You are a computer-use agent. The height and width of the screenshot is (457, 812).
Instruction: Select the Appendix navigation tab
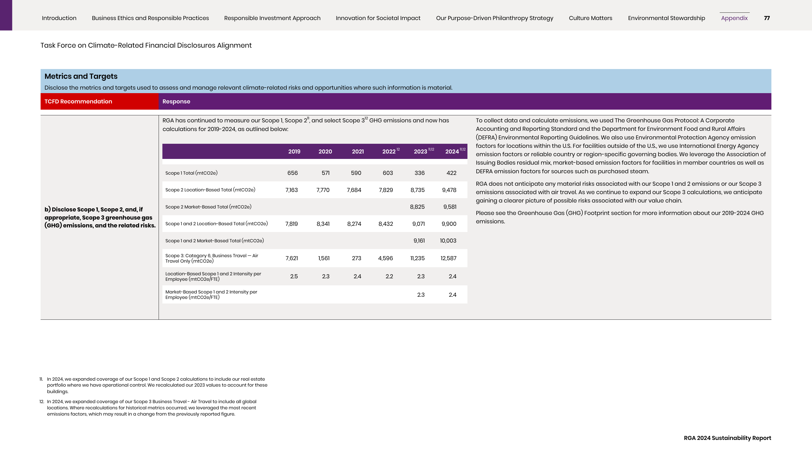click(x=734, y=18)
